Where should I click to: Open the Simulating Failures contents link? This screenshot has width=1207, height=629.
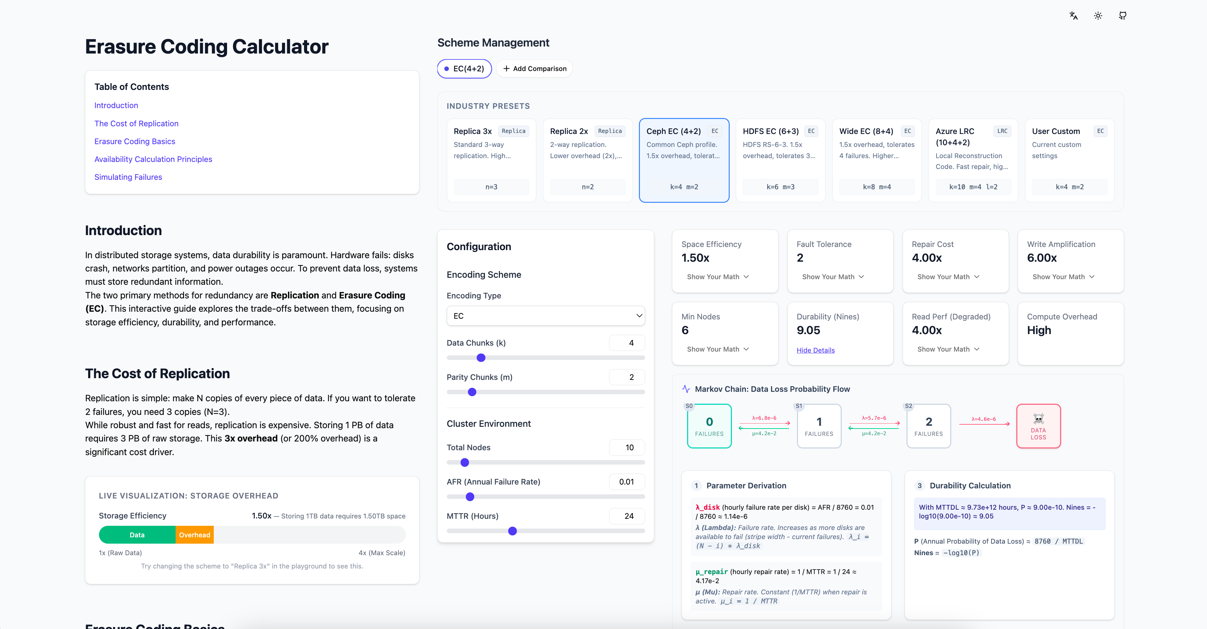point(128,177)
